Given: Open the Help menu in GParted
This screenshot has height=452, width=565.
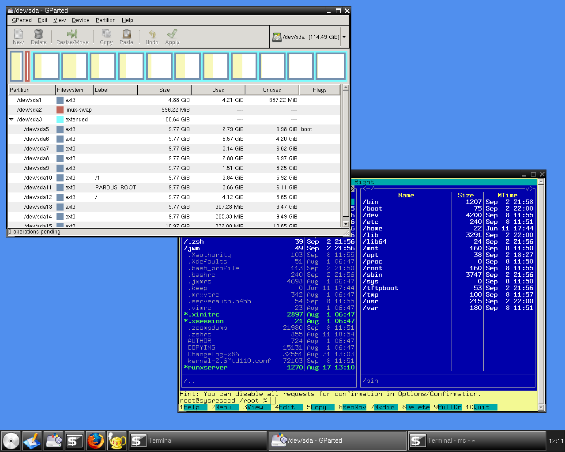Looking at the screenshot, I should click(x=128, y=20).
